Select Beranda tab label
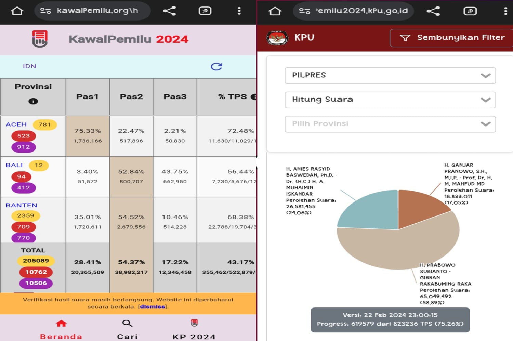The width and height of the screenshot is (513, 341). 61,337
